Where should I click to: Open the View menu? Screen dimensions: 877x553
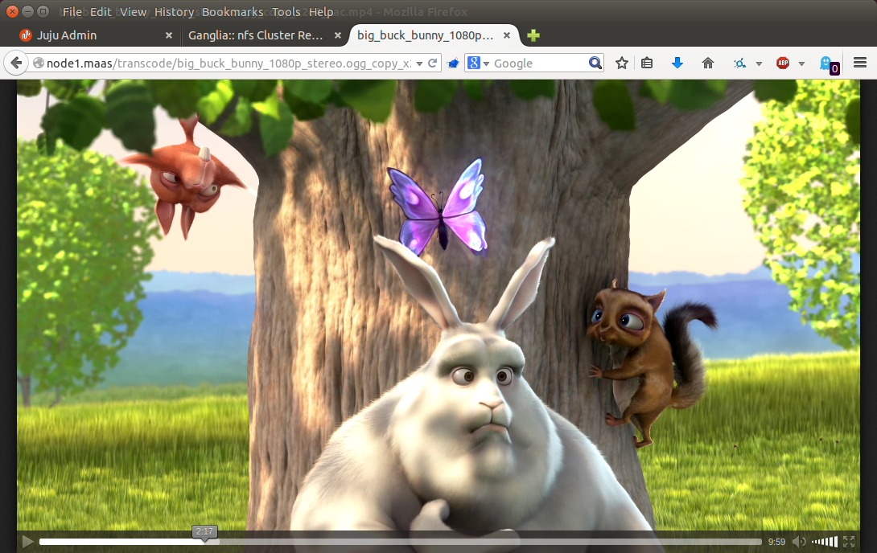coord(133,12)
